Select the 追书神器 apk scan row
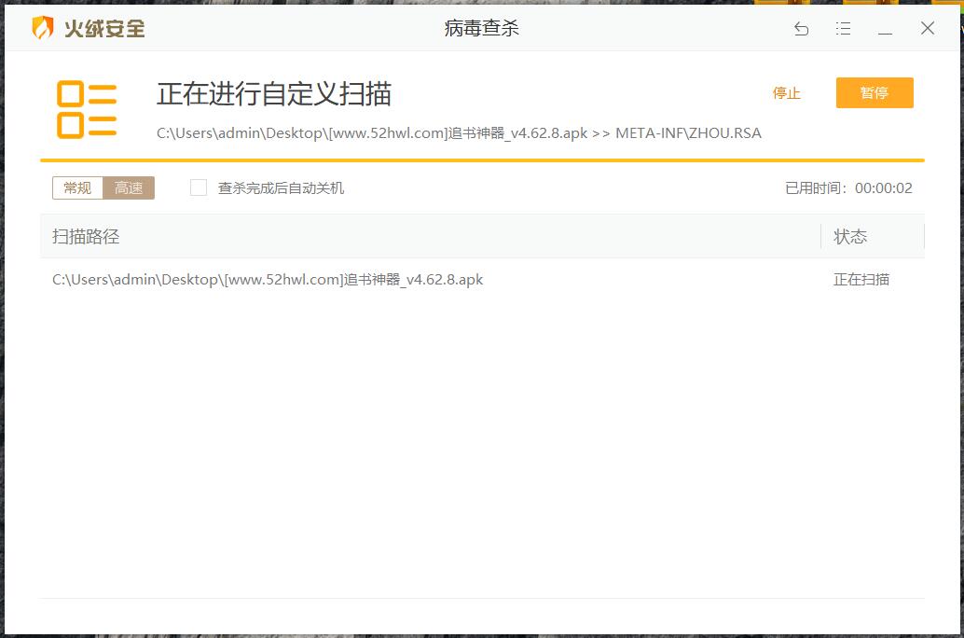This screenshot has width=964, height=638. (268, 279)
